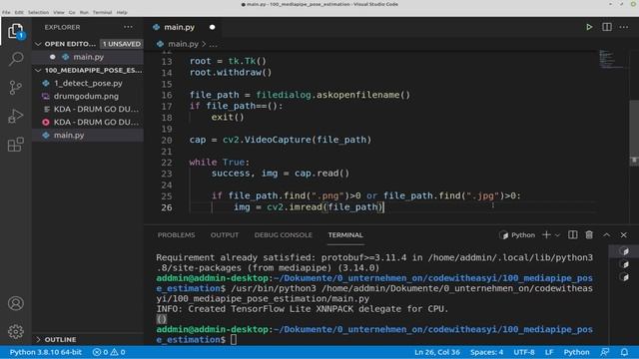639x359 pixels.
Task: Close the terminal panel
Action: point(623,235)
